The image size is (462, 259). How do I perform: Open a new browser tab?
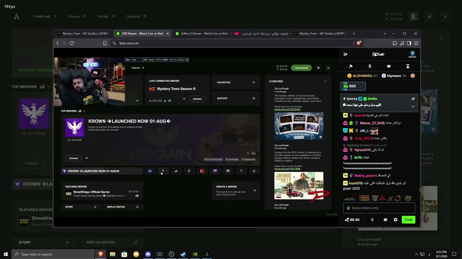354,33
